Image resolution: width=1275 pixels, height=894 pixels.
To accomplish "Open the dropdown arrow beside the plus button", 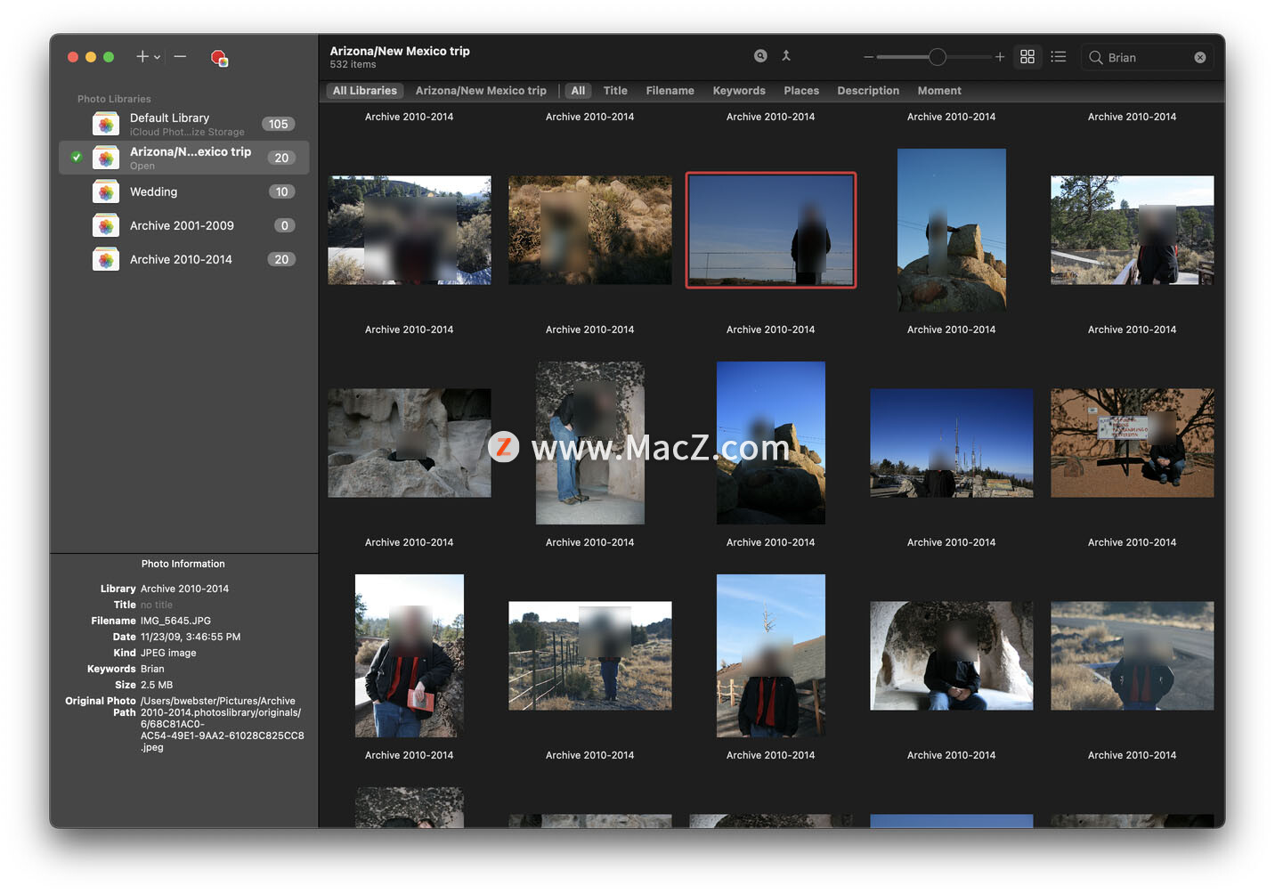I will pos(158,57).
